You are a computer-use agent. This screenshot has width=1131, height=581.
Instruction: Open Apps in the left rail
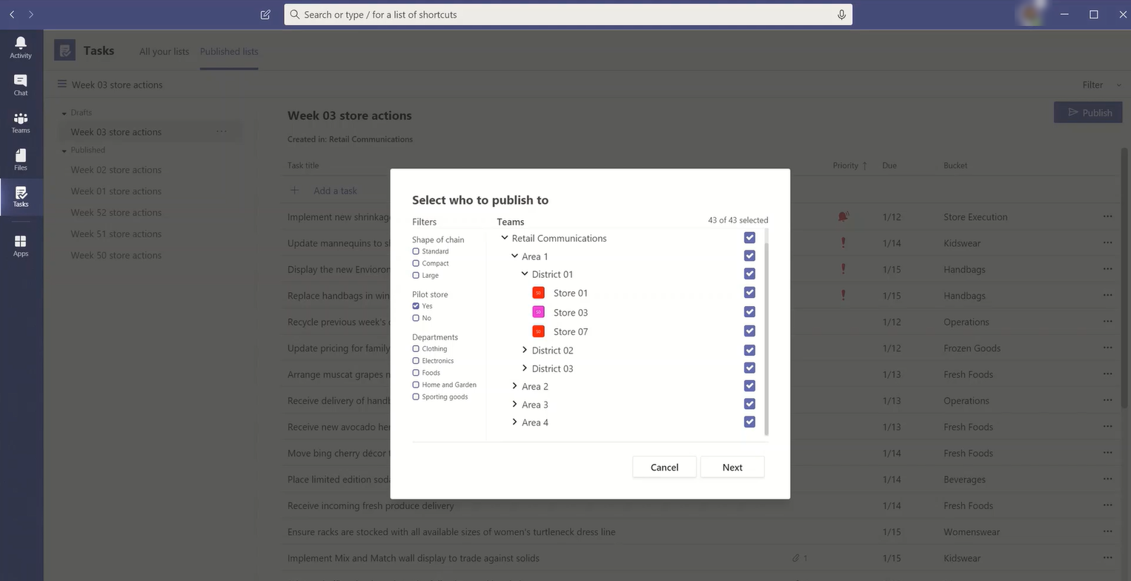pyautogui.click(x=21, y=245)
